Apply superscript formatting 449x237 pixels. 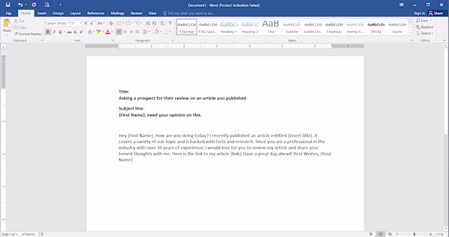(x=81, y=32)
